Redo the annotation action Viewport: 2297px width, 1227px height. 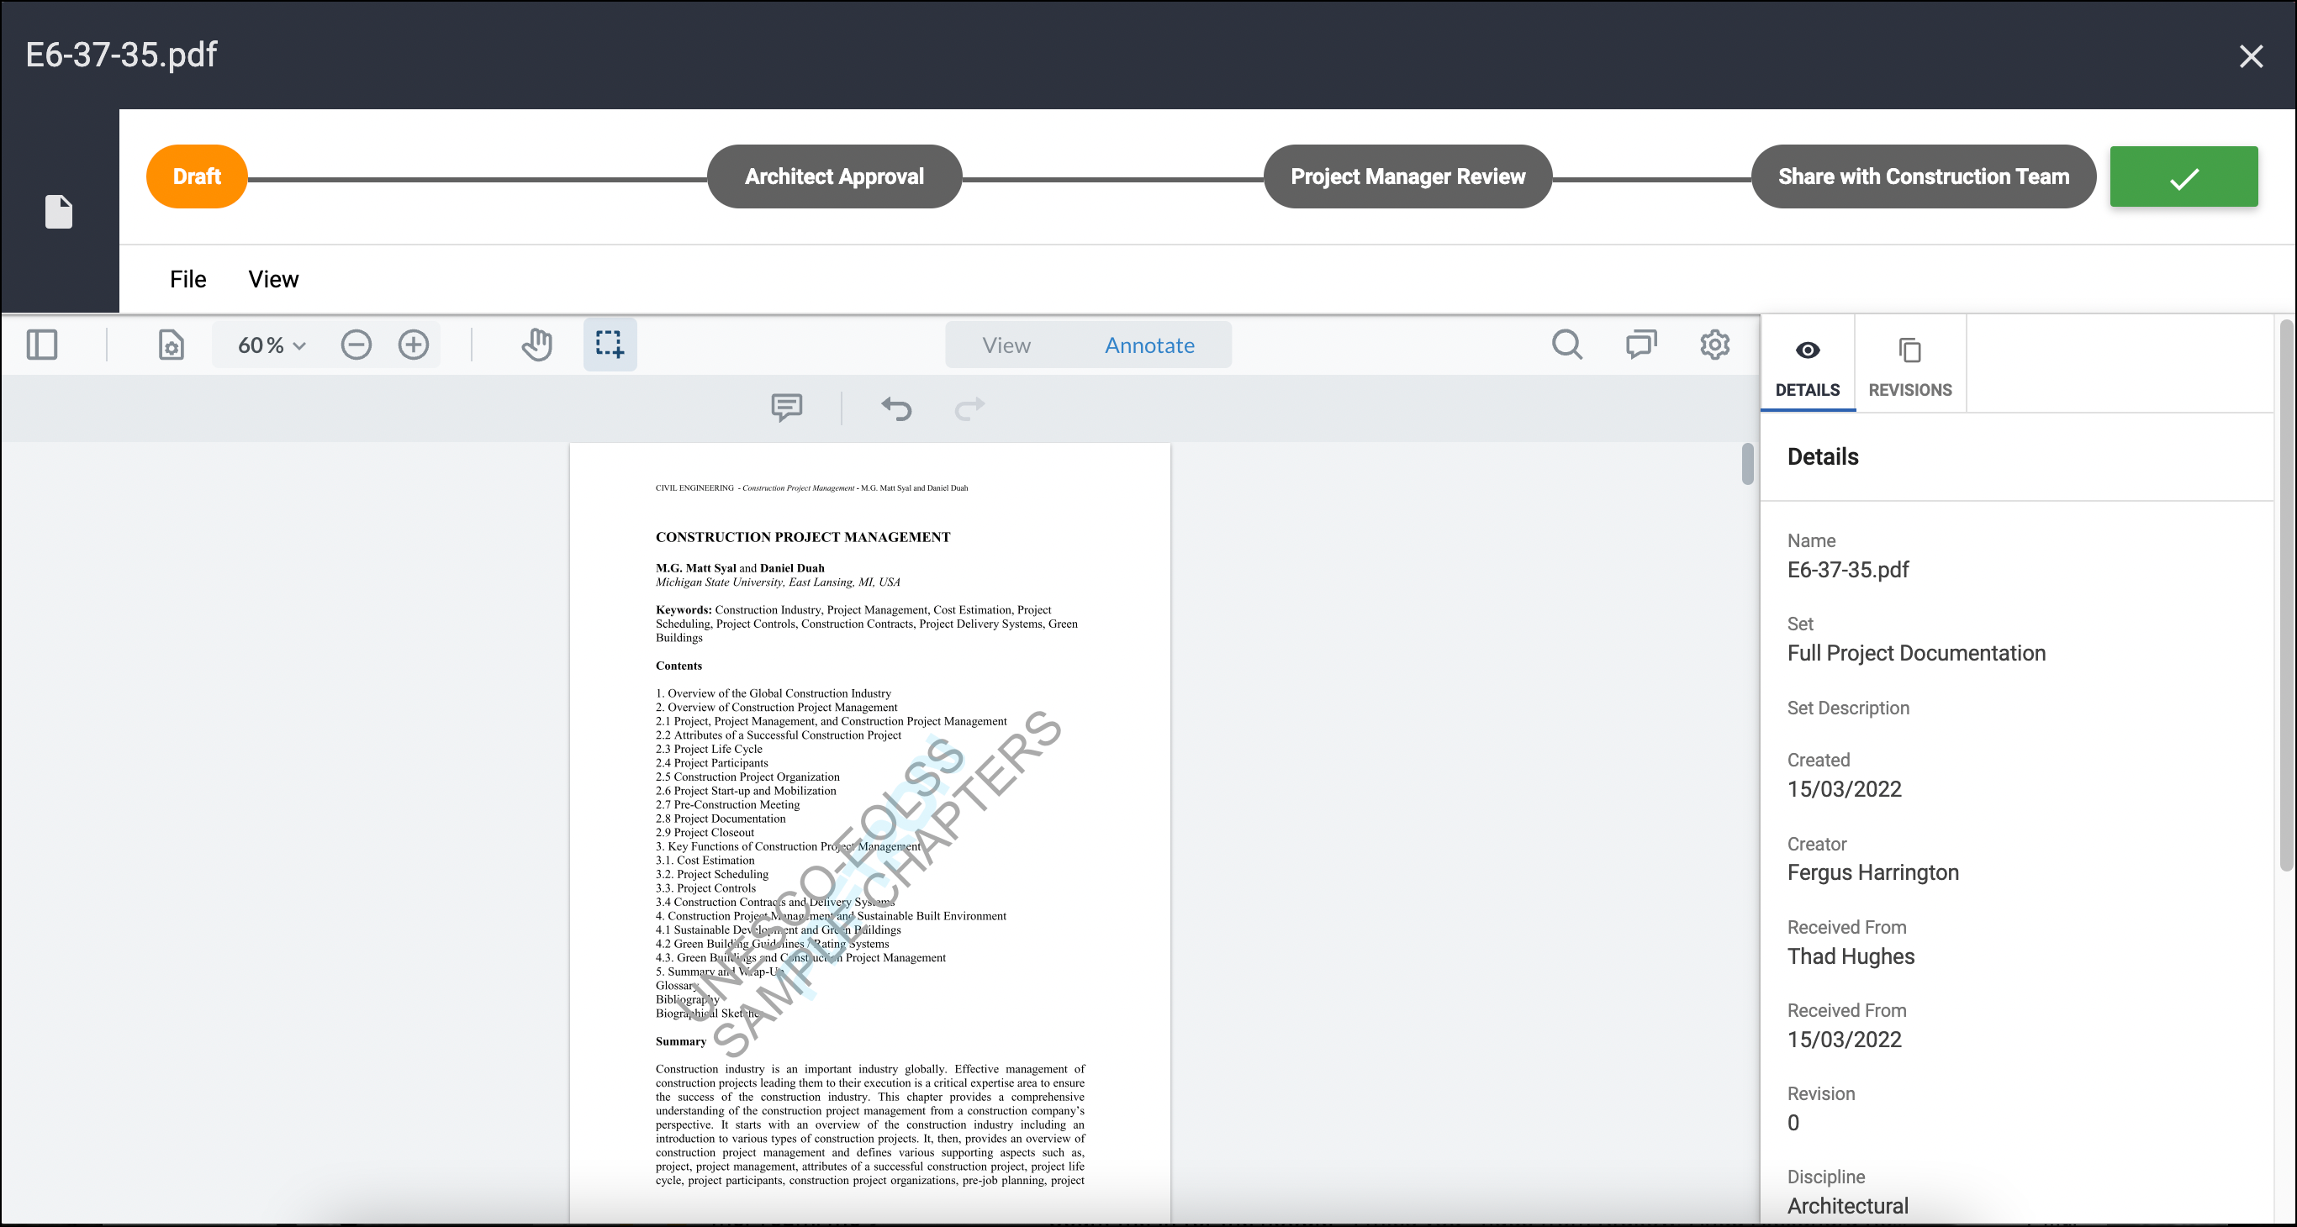pos(970,408)
